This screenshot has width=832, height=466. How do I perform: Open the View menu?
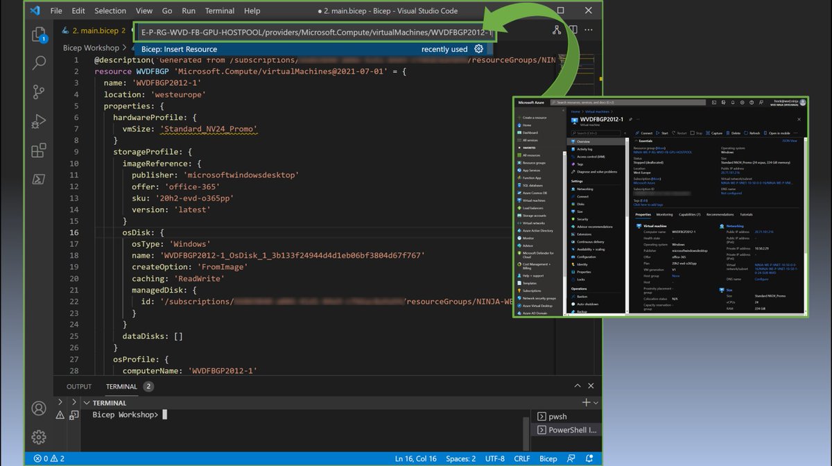(144, 11)
